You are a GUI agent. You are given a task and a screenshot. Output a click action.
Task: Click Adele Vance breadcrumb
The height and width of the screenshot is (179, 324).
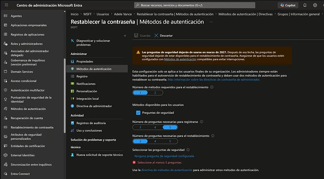[x=123, y=14]
